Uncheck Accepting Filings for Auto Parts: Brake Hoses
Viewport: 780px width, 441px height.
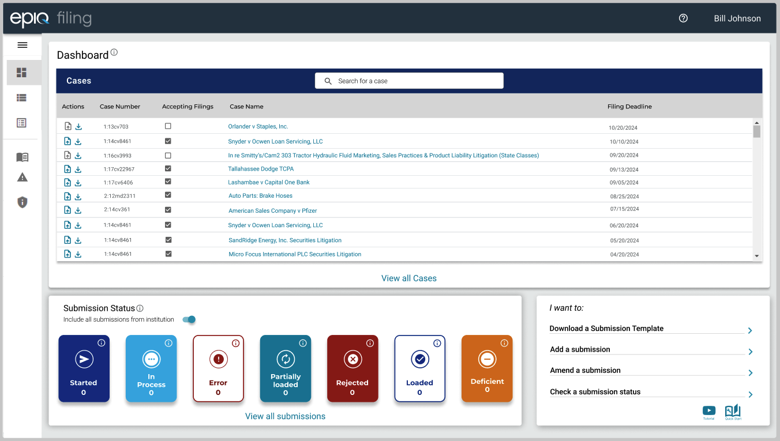168,195
